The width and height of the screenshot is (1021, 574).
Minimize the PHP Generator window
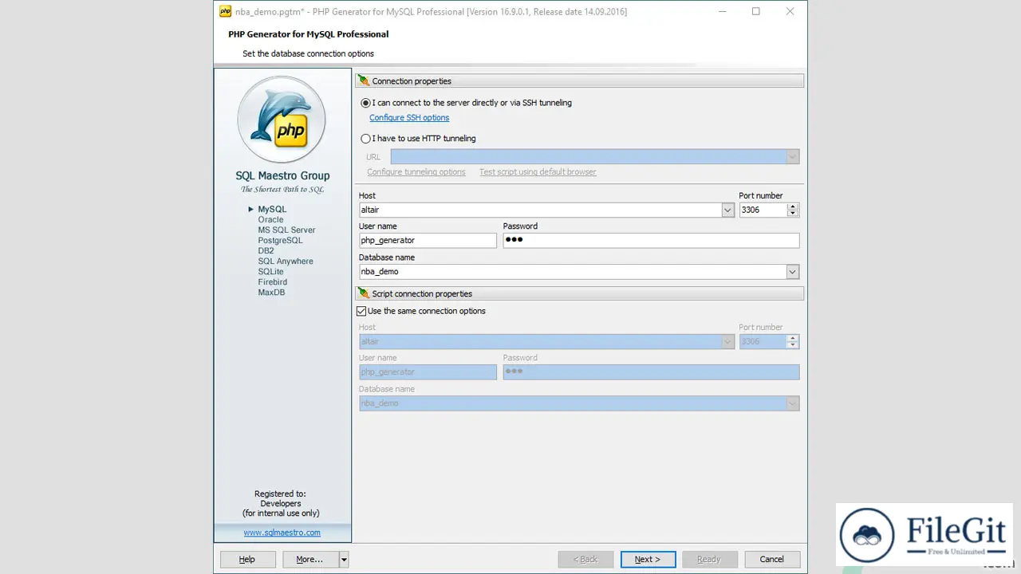click(722, 12)
